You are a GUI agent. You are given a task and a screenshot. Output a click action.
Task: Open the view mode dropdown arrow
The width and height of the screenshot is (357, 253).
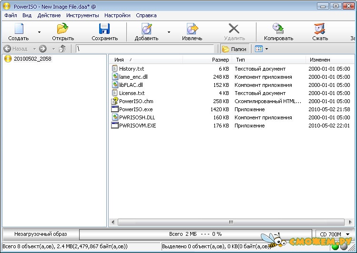click(266, 49)
